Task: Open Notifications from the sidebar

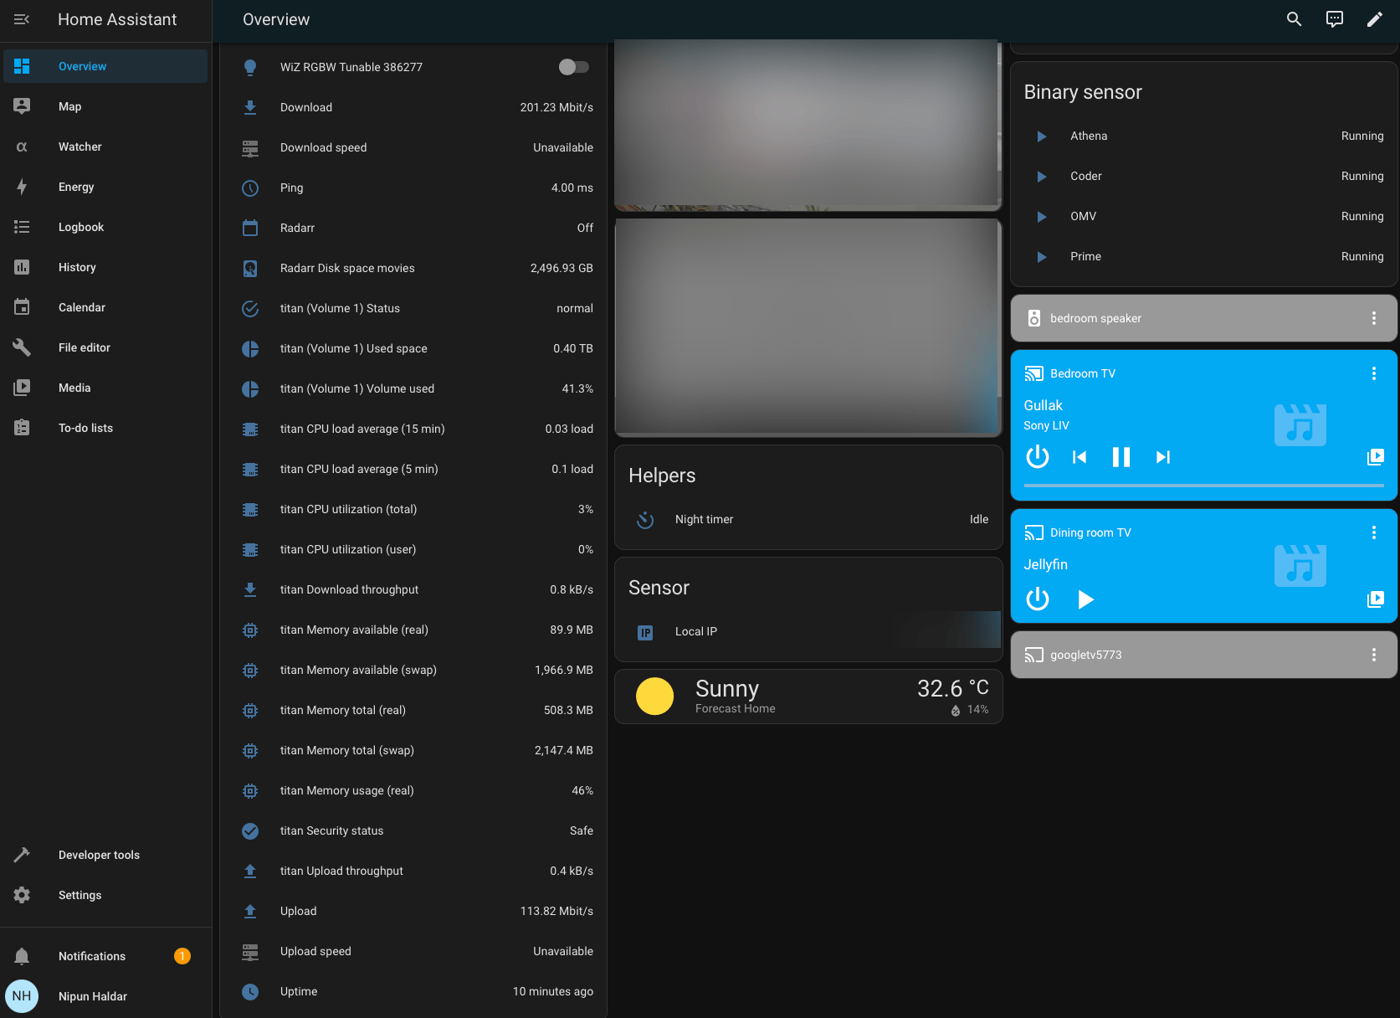Action: pos(91,956)
